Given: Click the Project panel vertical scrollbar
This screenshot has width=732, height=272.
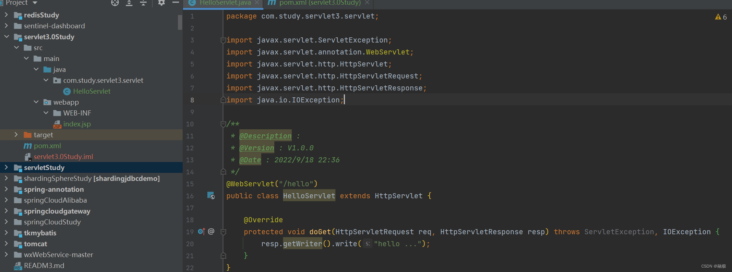Looking at the screenshot, I should click(x=180, y=22).
